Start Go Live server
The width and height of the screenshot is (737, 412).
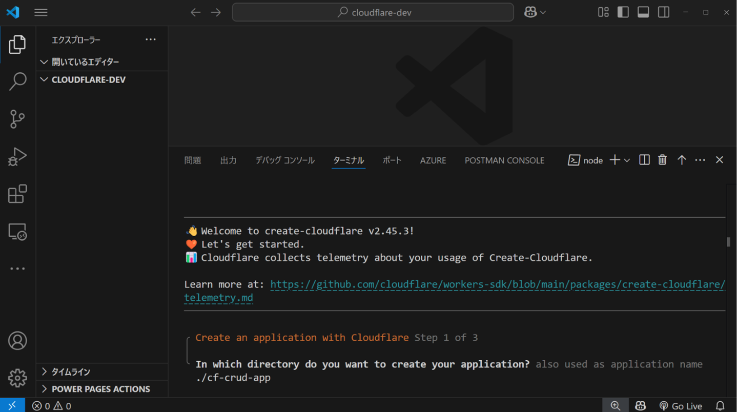point(681,406)
